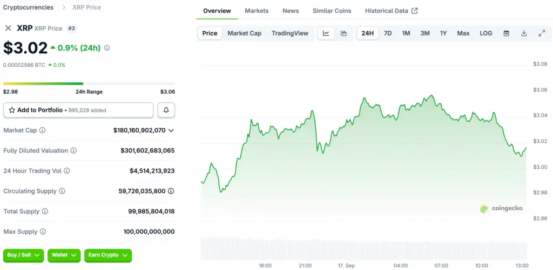This screenshot has height=270, width=553.
Task: Click info icon beside Circulating Supply value
Action: (171, 191)
